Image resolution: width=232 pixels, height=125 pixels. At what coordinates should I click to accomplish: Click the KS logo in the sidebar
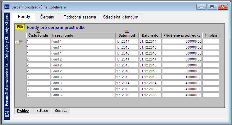tap(7, 114)
